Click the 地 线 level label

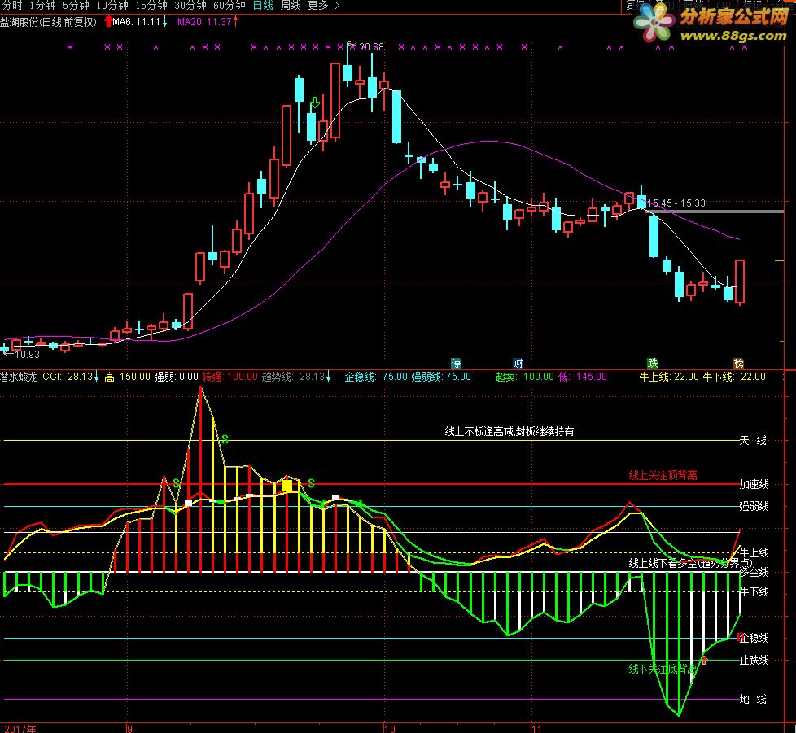pos(753,700)
